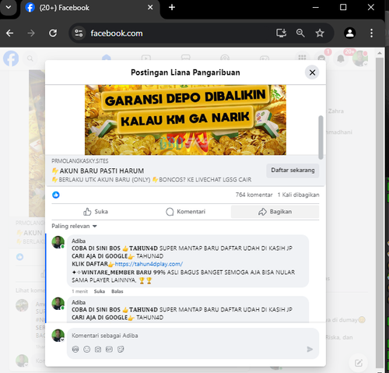Open the sticker picker icon

pos(121,350)
